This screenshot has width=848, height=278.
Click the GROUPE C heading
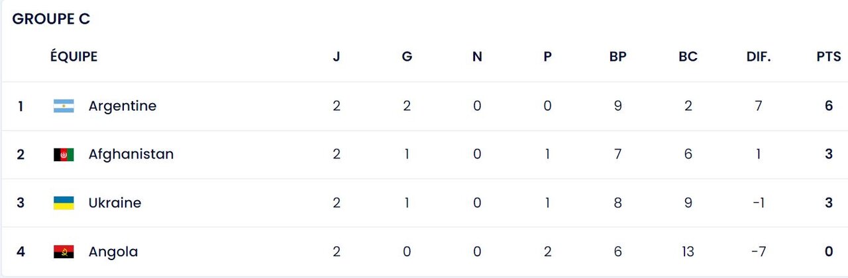51,20
